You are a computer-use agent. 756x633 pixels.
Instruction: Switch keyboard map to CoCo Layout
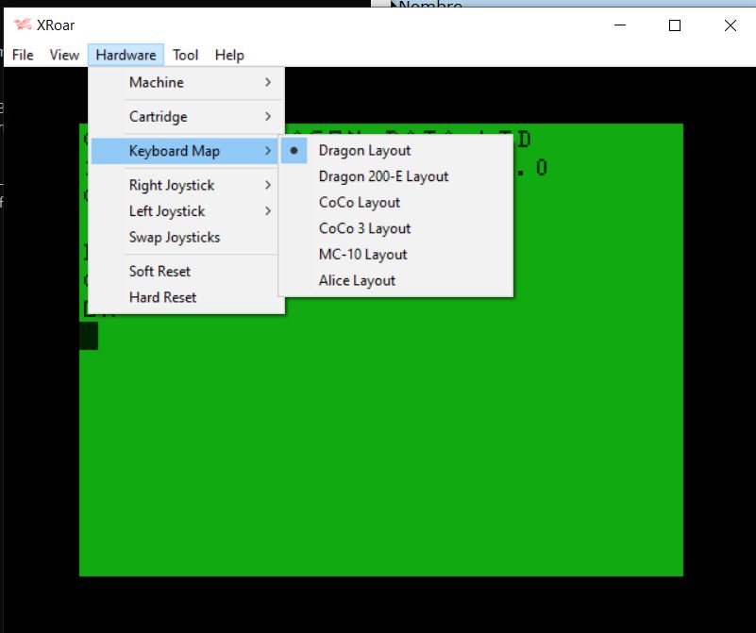point(360,202)
